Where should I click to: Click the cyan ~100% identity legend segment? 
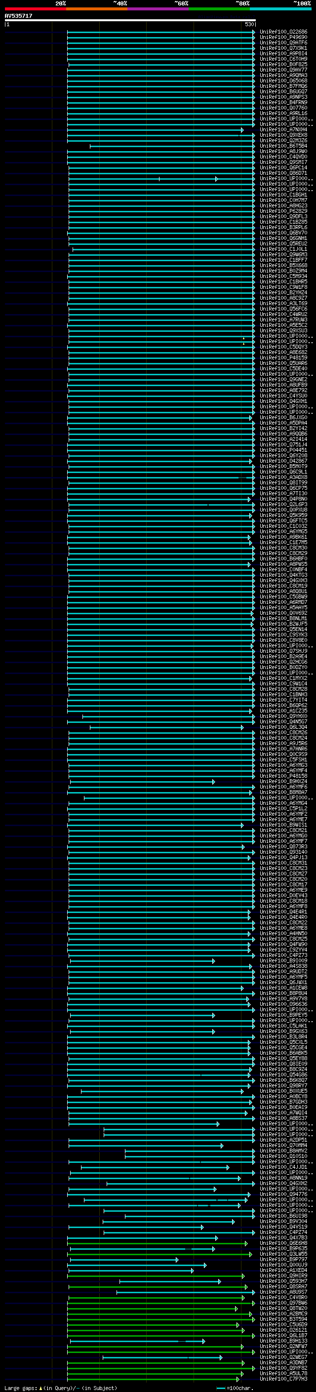point(281,9)
